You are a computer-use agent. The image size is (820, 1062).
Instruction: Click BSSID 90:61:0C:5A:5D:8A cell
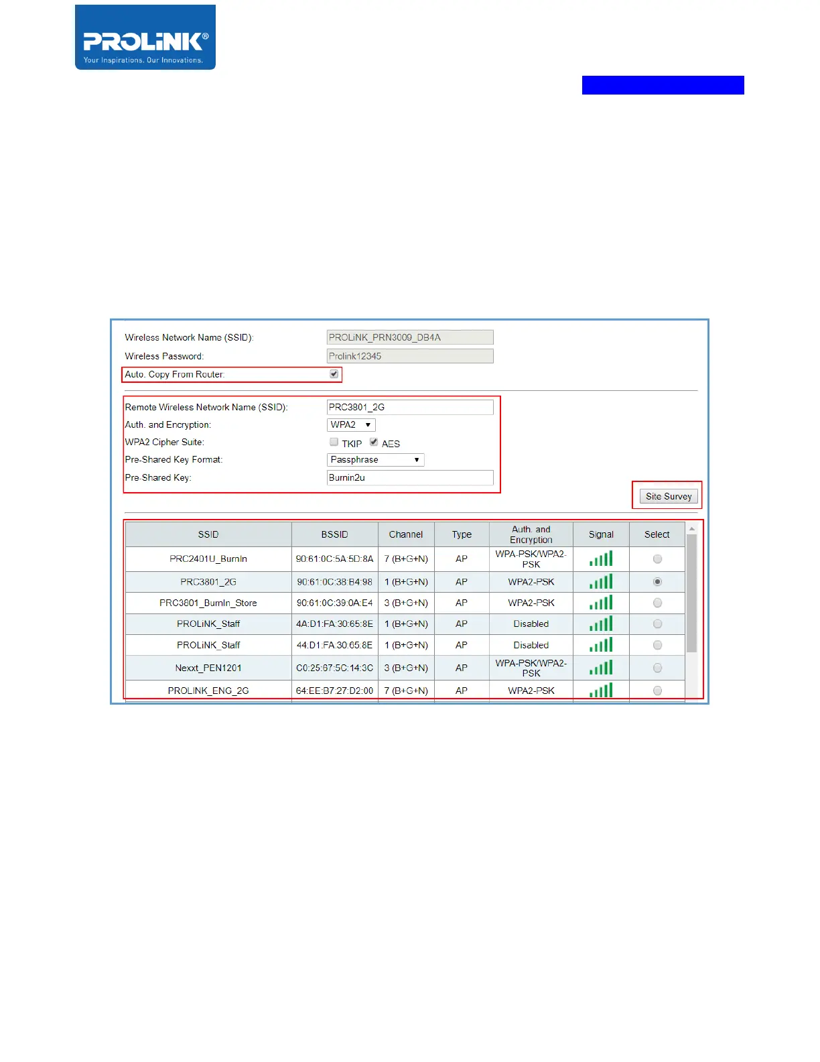[335, 559]
